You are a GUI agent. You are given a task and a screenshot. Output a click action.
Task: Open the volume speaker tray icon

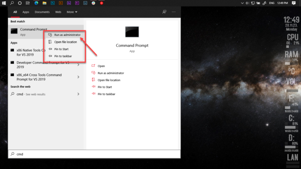click(x=248, y=3)
